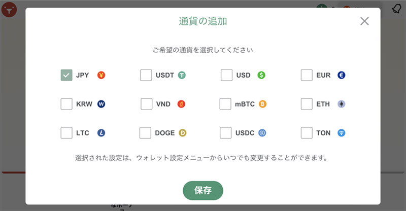This screenshot has width=406, height=211.
Task: Check the DOGE currency checkbox
Action: pos(146,133)
